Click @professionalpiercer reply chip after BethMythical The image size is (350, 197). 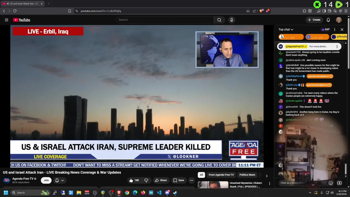[x=320, y=76]
